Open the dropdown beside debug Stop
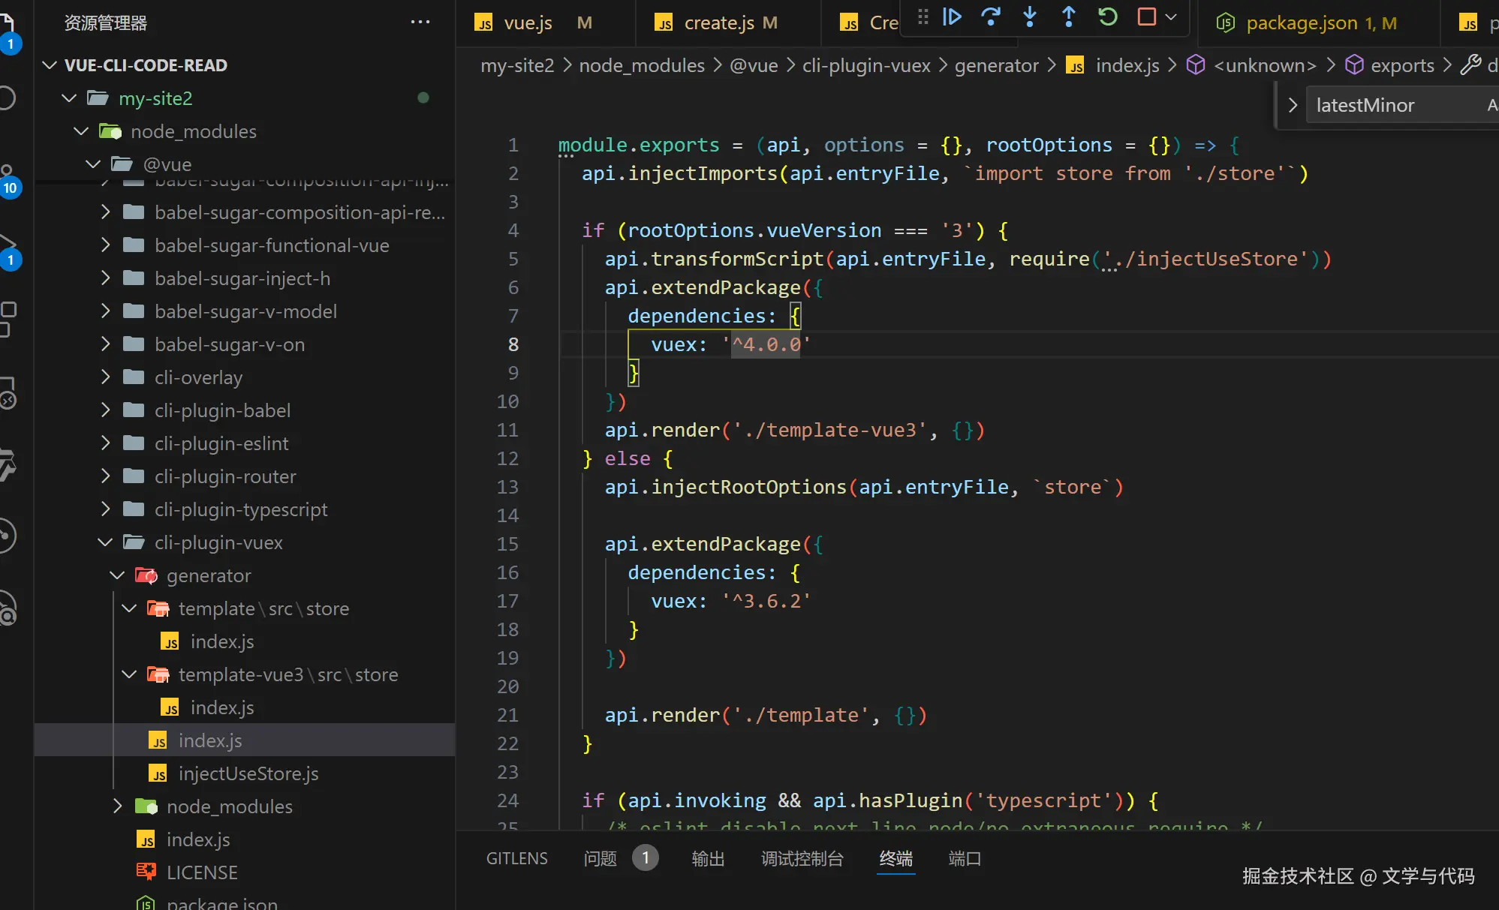Image resolution: width=1499 pixels, height=910 pixels. point(1171,17)
